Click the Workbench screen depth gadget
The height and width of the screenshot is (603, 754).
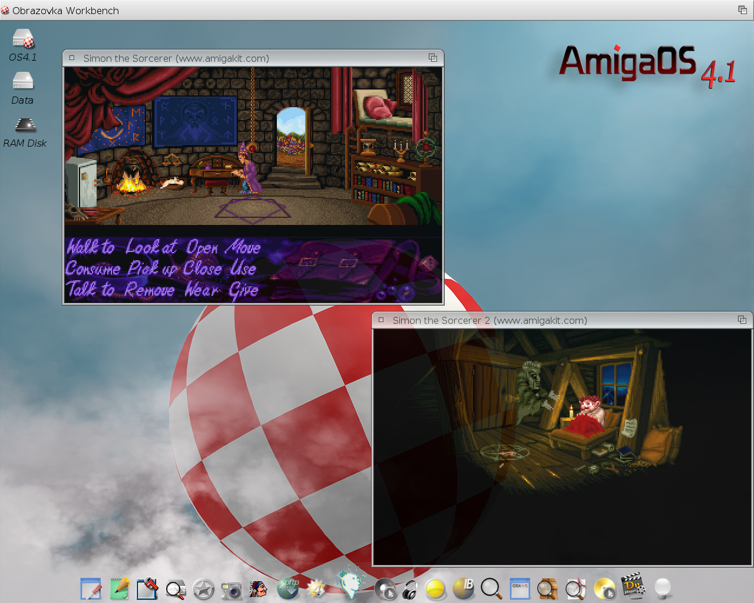(743, 10)
